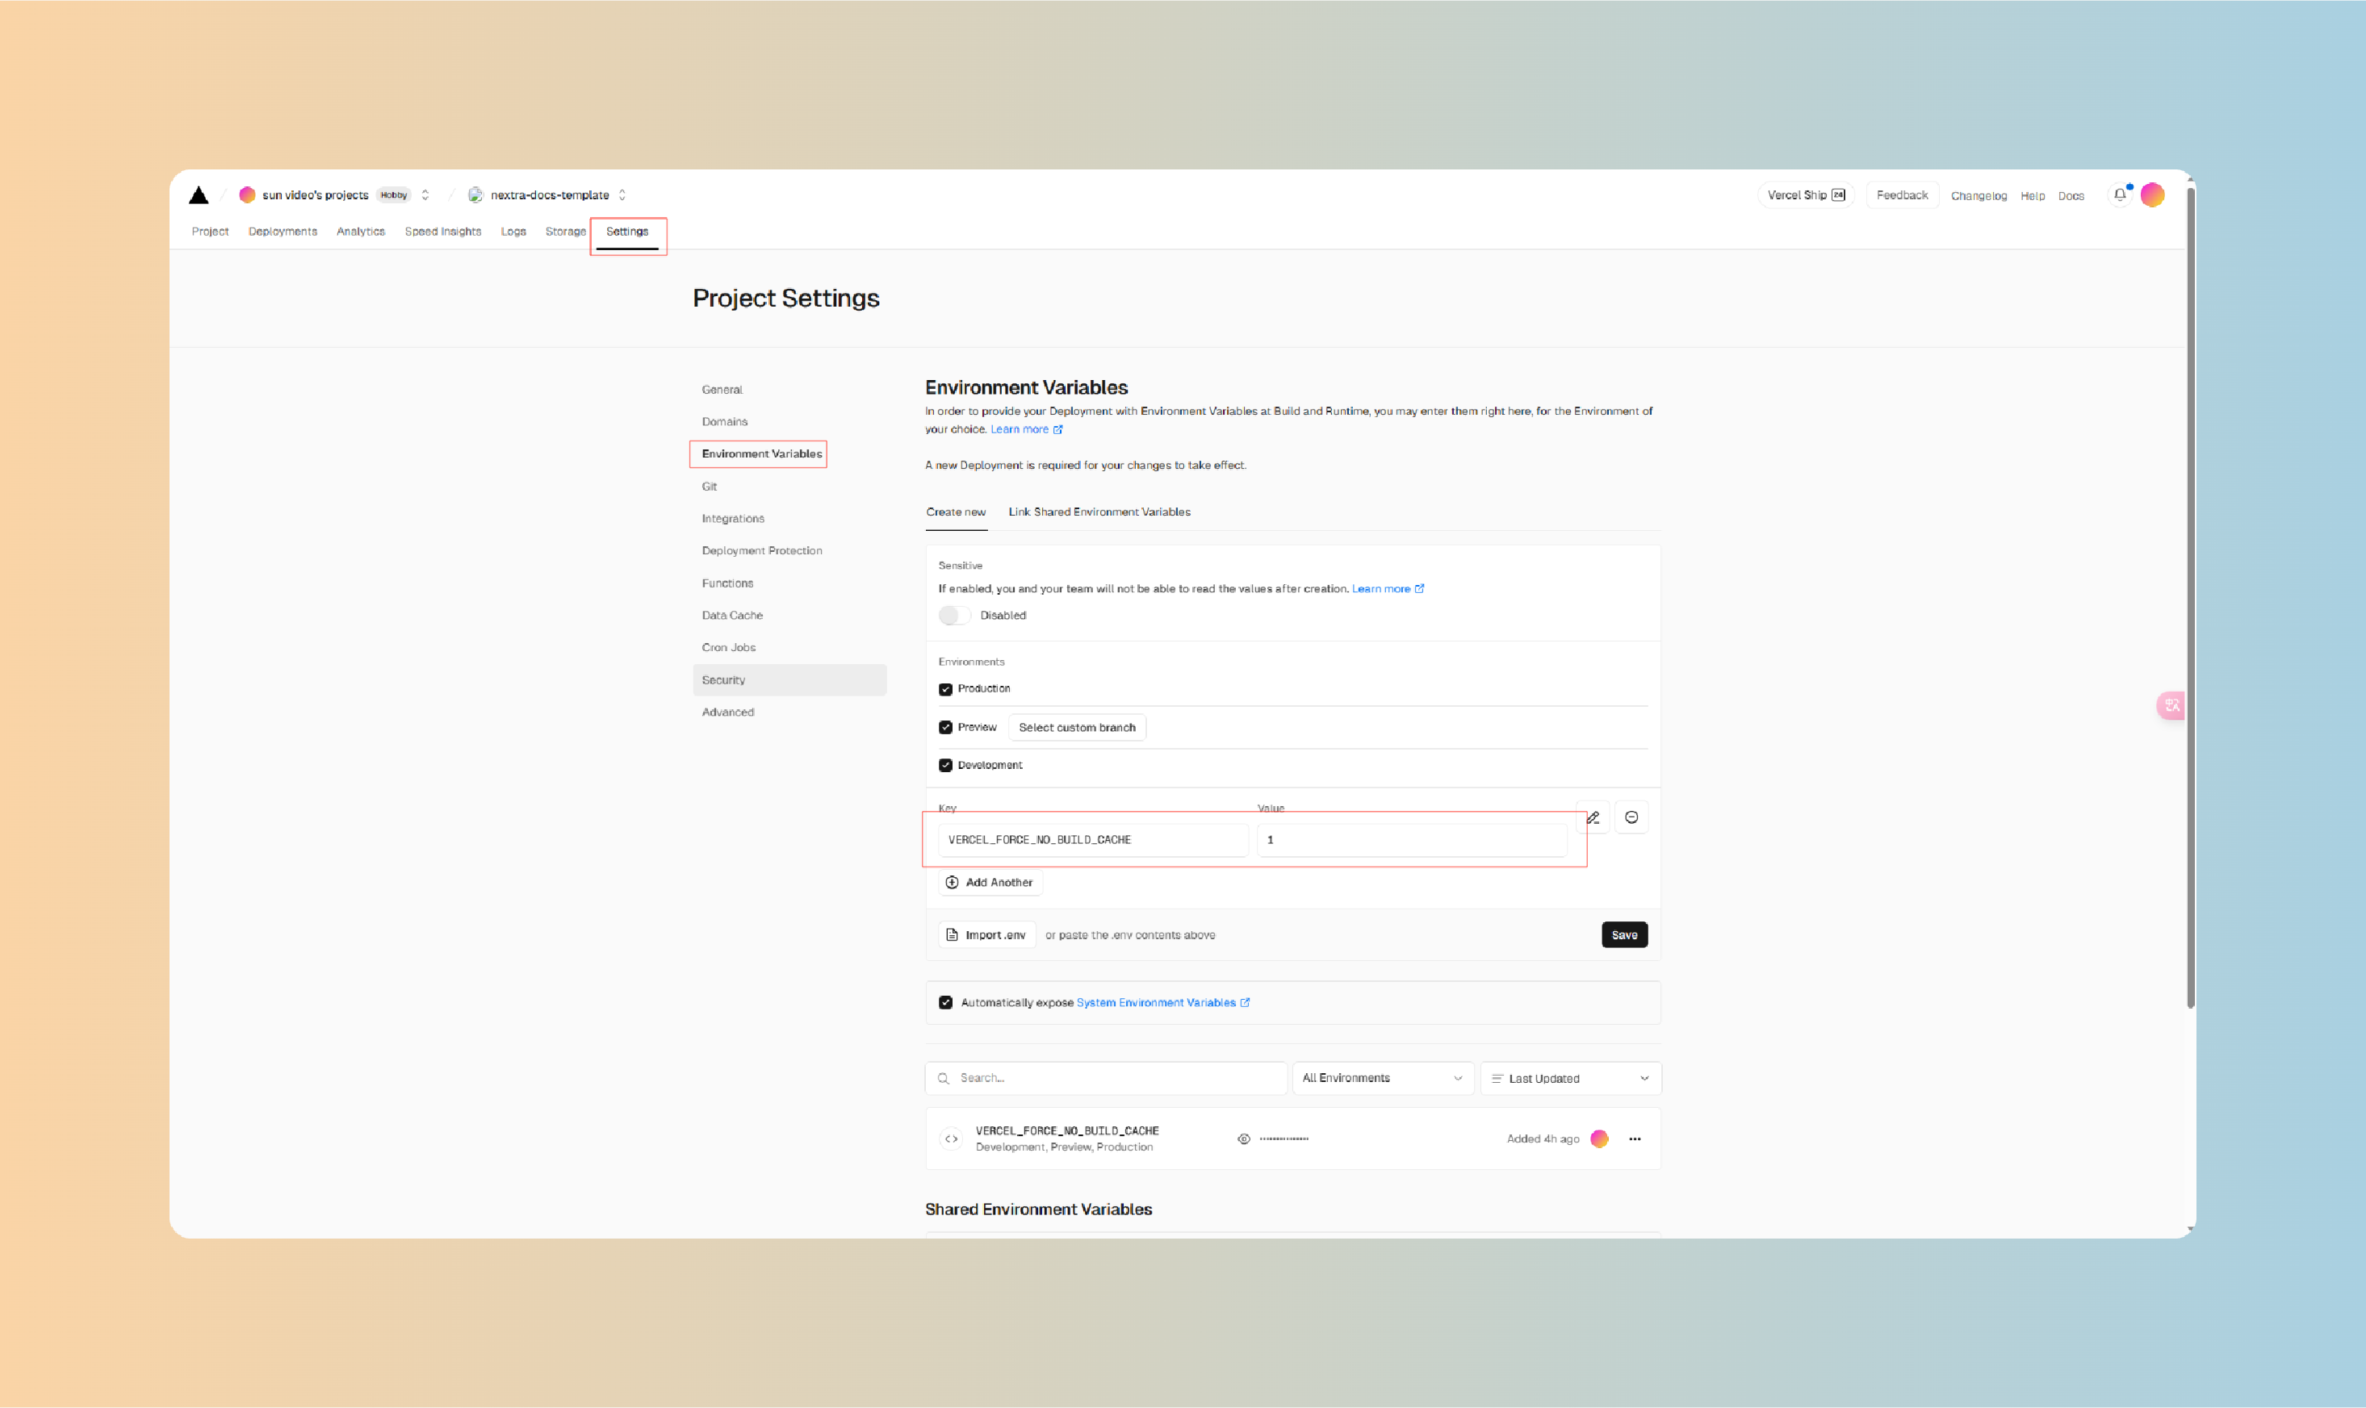This screenshot has height=1408, width=2366.
Task: Click the creator avatar in variable row
Action: coord(1599,1139)
